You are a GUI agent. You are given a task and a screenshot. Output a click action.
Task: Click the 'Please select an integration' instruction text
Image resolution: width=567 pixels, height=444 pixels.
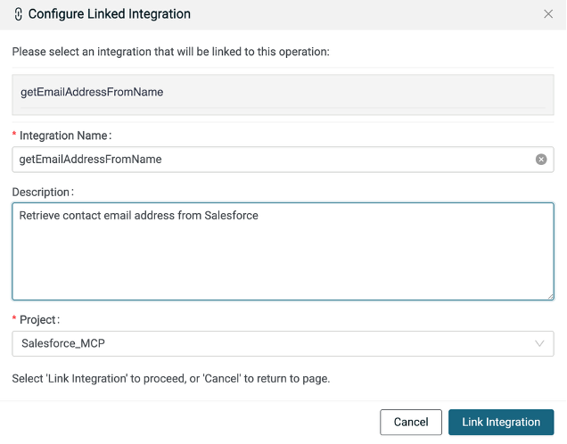(170, 52)
